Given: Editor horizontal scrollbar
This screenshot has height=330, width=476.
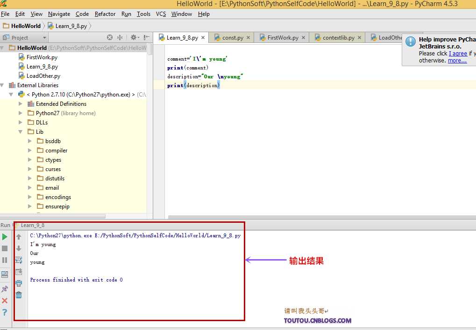Looking at the screenshot, I should (x=322, y=217).
